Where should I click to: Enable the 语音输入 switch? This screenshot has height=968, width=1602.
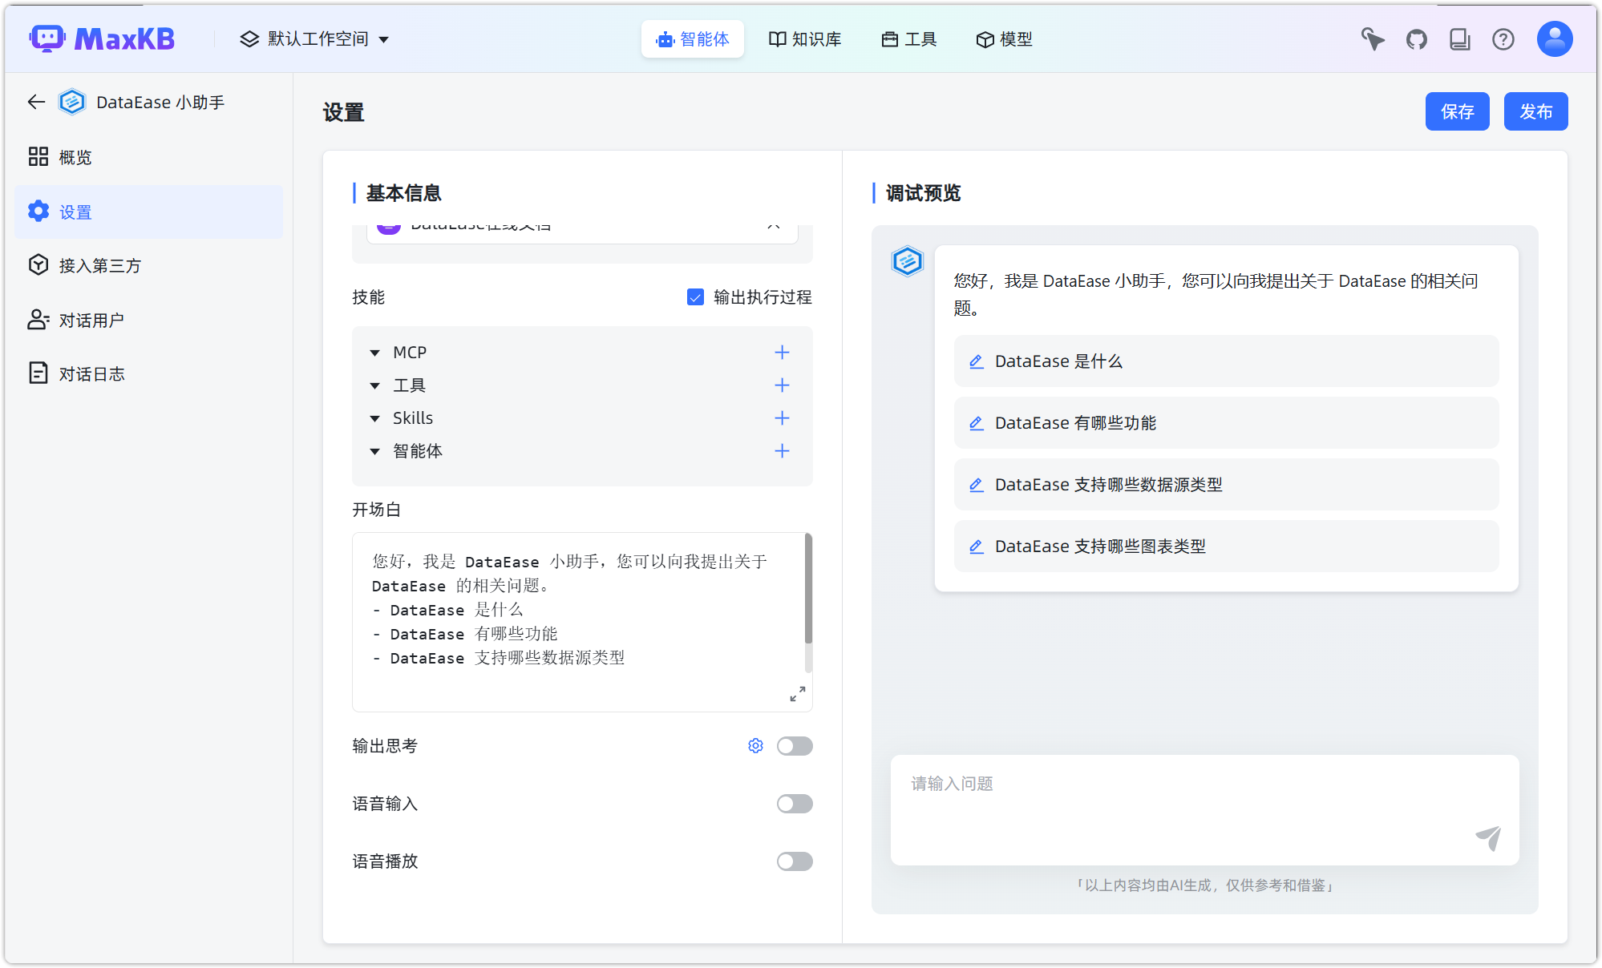tap(795, 804)
